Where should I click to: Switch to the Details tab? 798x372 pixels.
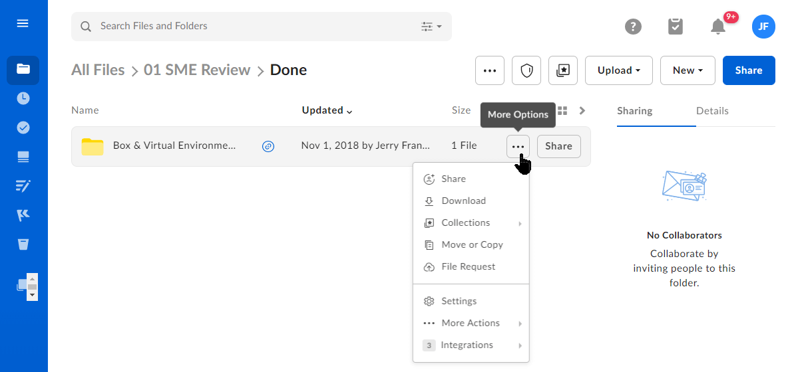pyautogui.click(x=712, y=111)
